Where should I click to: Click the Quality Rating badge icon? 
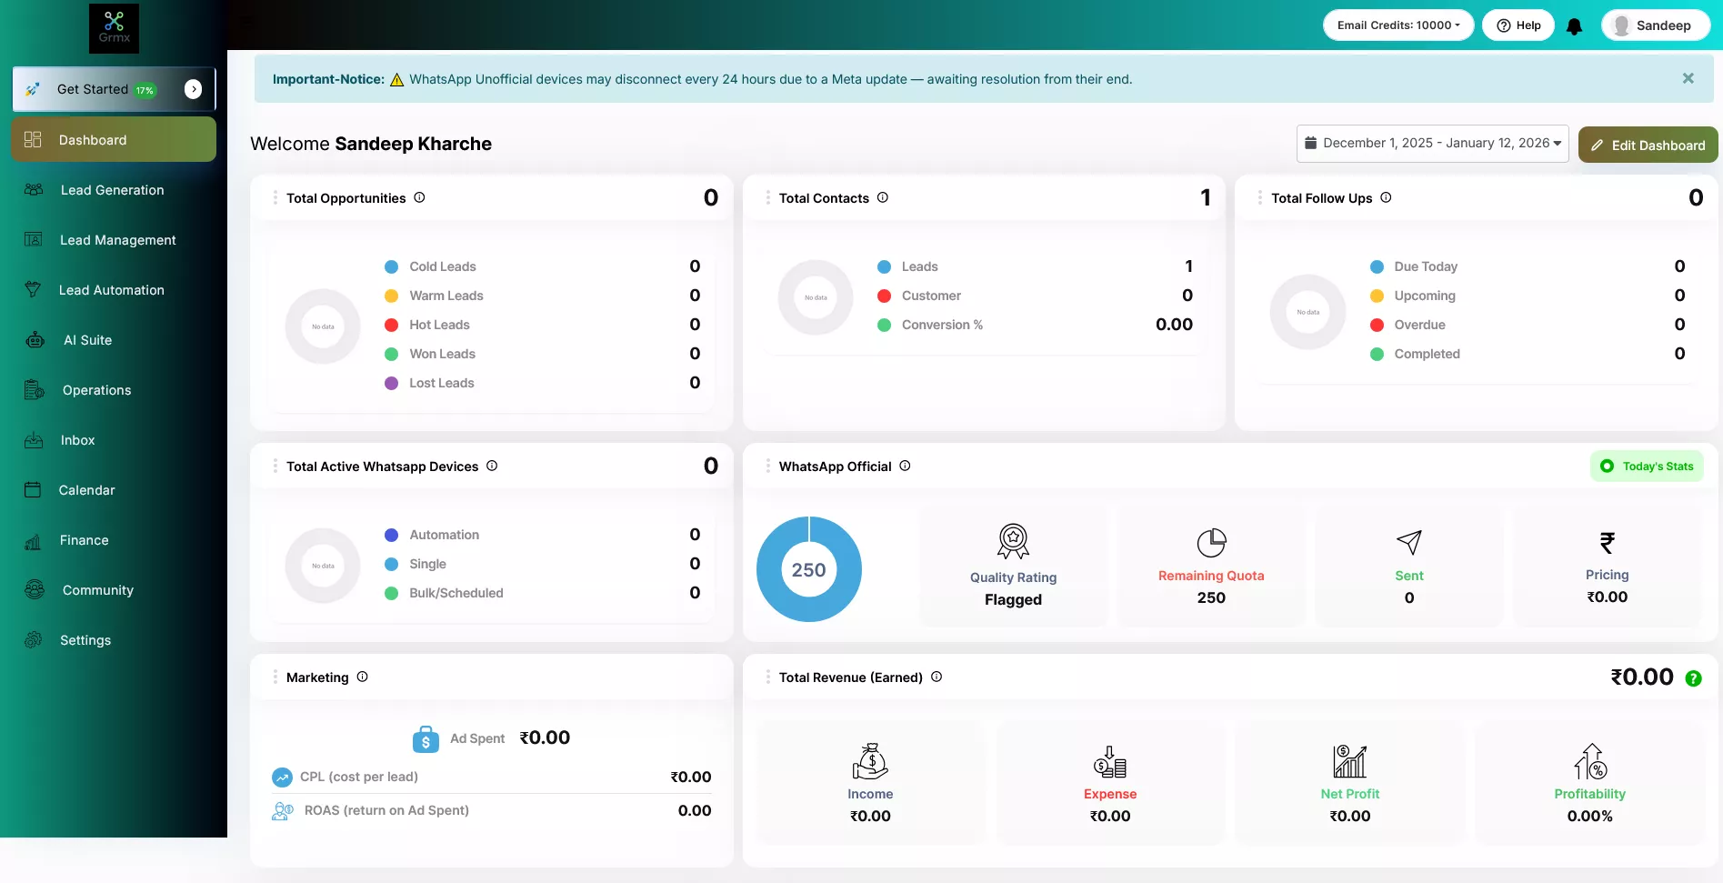pyautogui.click(x=1013, y=541)
